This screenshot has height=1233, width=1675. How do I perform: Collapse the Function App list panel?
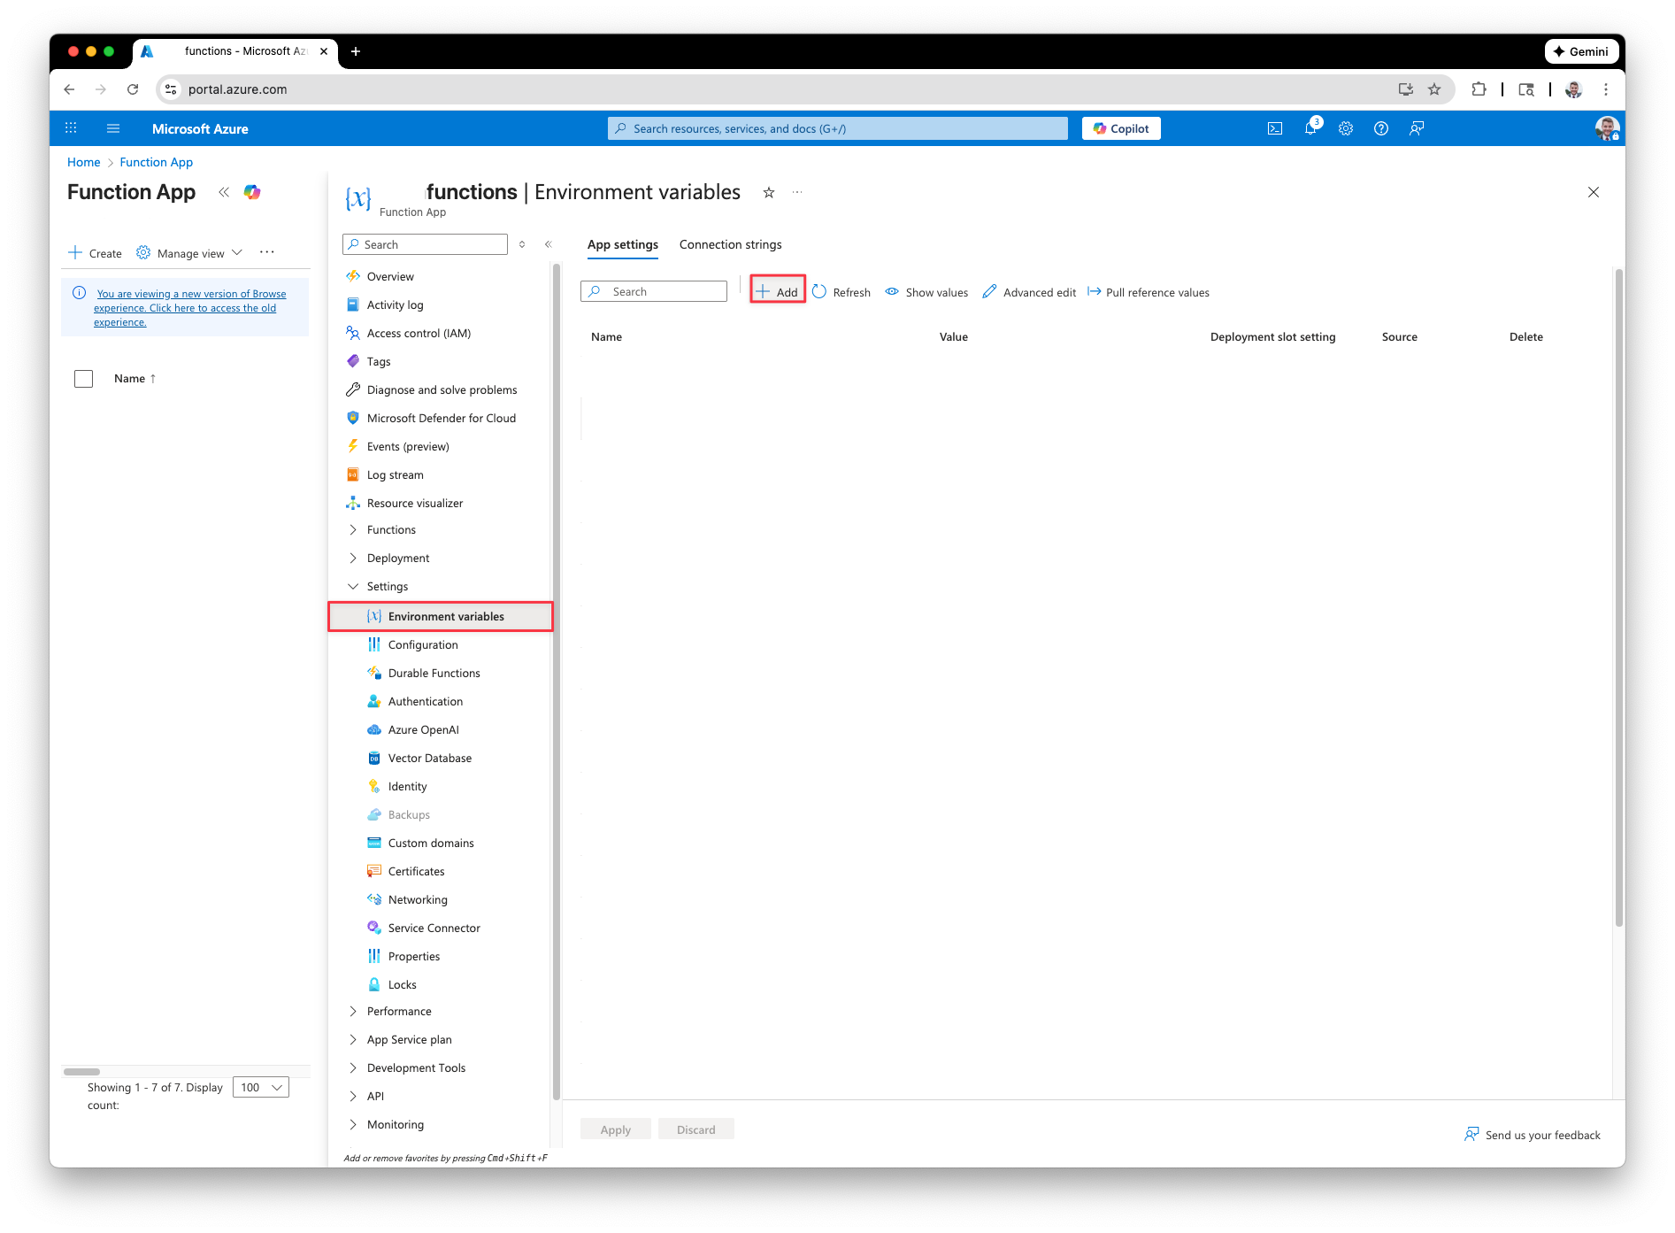(x=224, y=192)
